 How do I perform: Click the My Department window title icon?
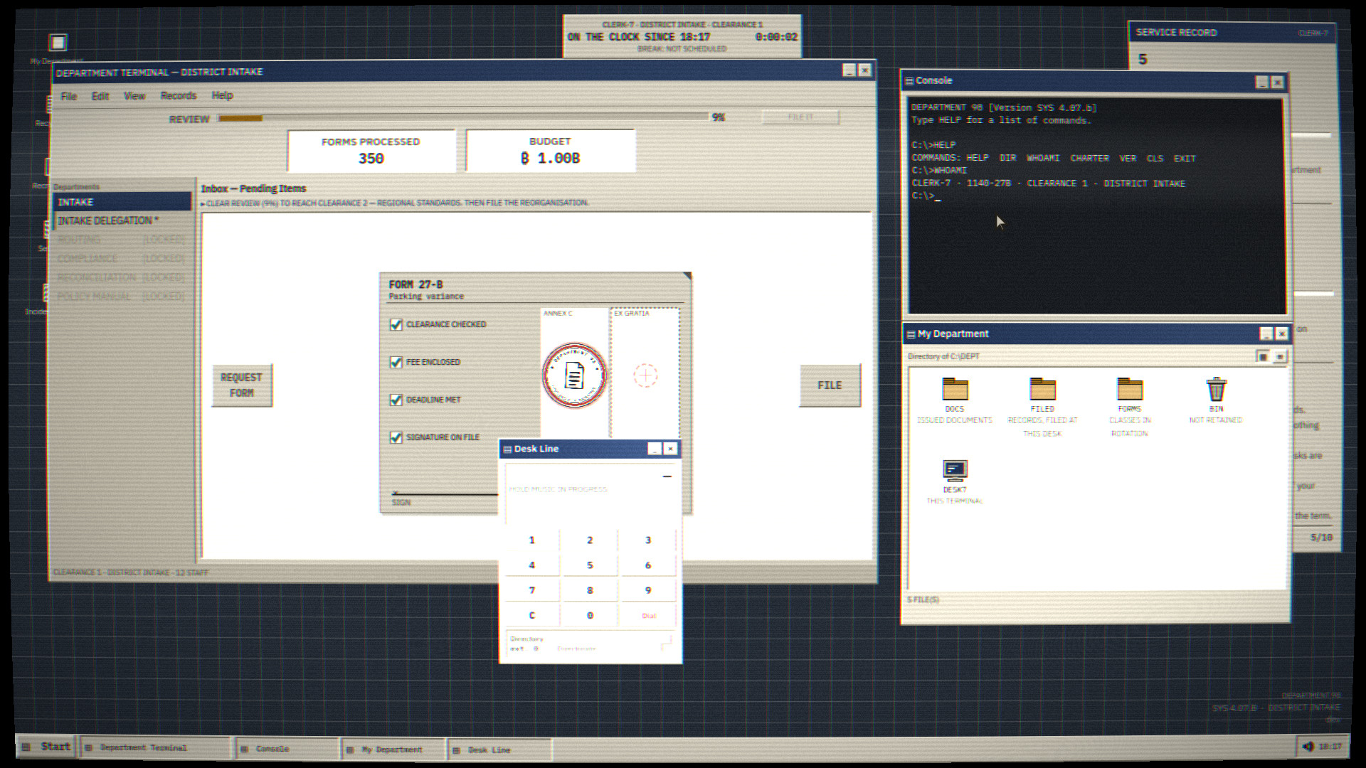coord(911,334)
